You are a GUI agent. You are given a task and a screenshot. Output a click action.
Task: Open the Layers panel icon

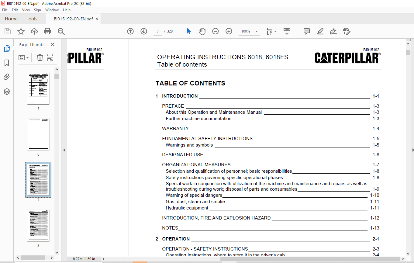coord(7,92)
